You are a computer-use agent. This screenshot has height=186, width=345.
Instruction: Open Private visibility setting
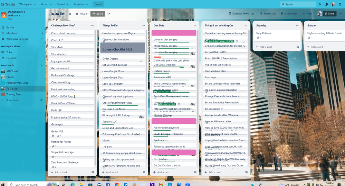pos(82,13)
